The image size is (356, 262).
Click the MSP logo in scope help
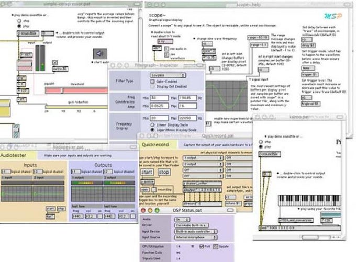click(x=333, y=16)
